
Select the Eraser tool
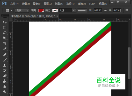(x=5, y=76)
